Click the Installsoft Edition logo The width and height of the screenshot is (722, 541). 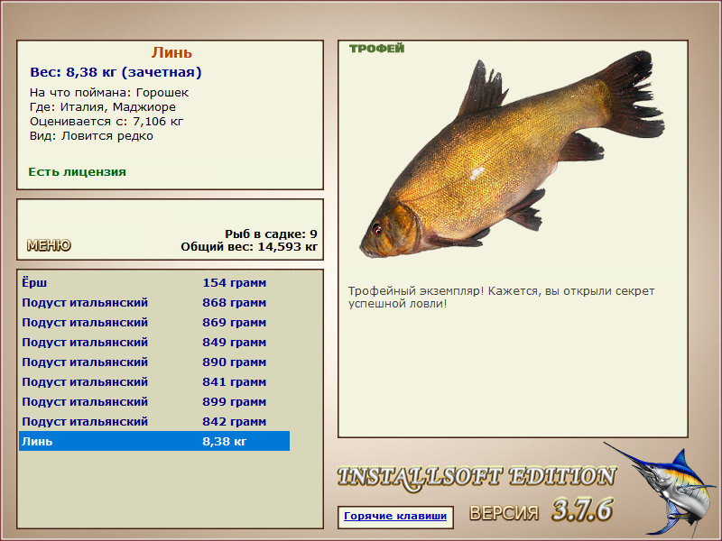pos(477,478)
